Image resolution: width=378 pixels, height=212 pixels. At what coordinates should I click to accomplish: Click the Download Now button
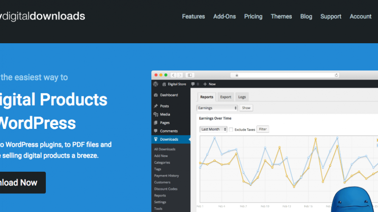coord(23,182)
